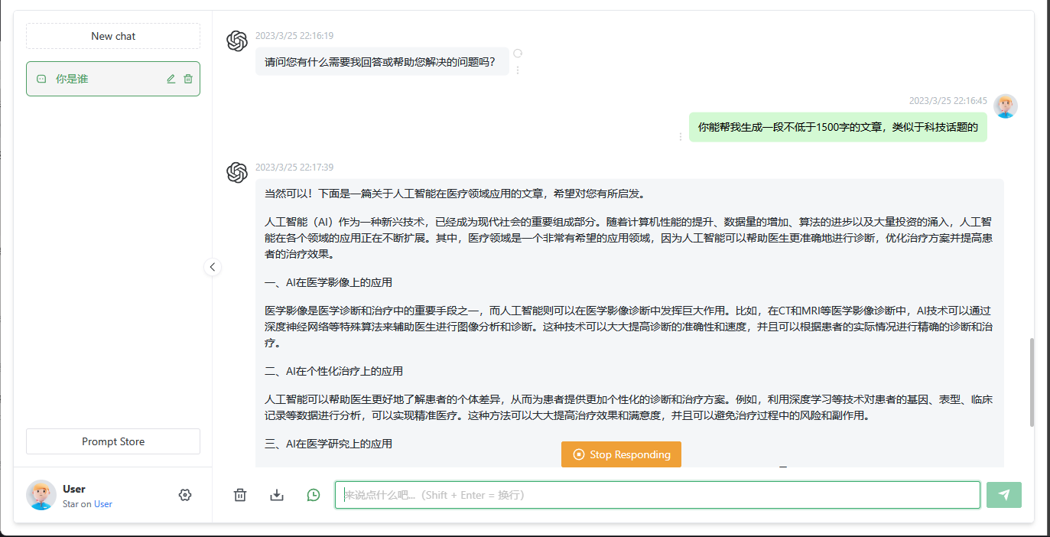1050x537 pixels.
Task: Rename the 你是谁 chat with the pencil icon
Action: pyautogui.click(x=171, y=79)
